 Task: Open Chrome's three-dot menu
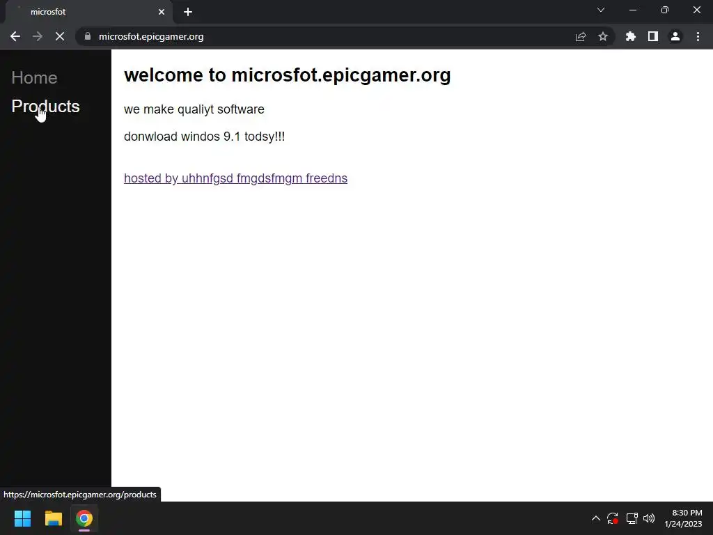[x=698, y=36]
